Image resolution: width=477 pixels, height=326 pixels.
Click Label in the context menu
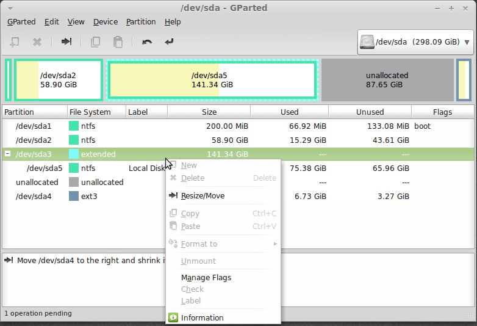point(223,301)
